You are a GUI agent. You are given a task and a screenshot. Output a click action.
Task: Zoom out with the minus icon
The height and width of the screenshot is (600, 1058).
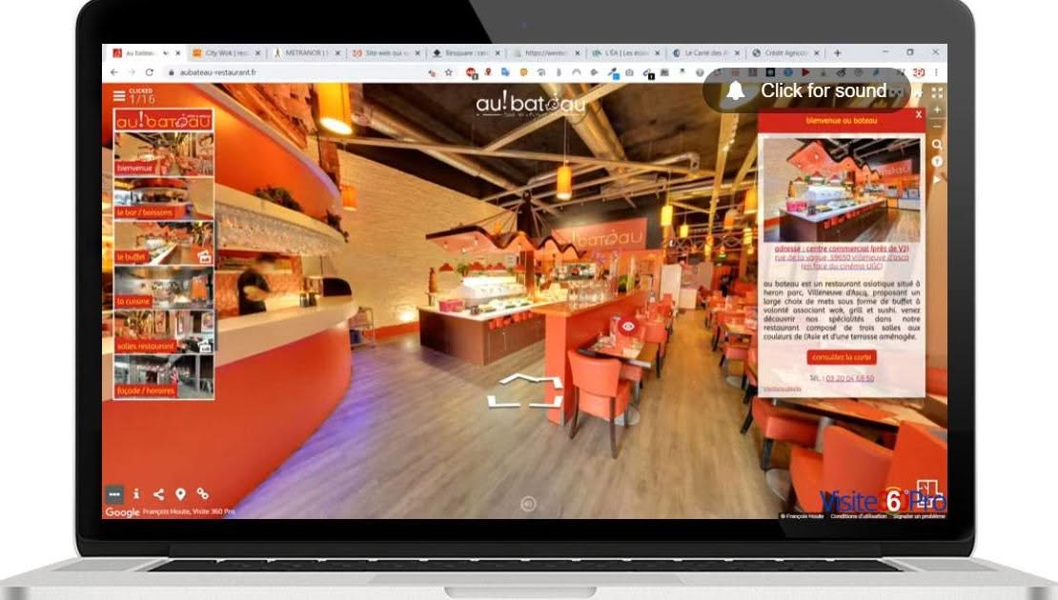pos(937,126)
